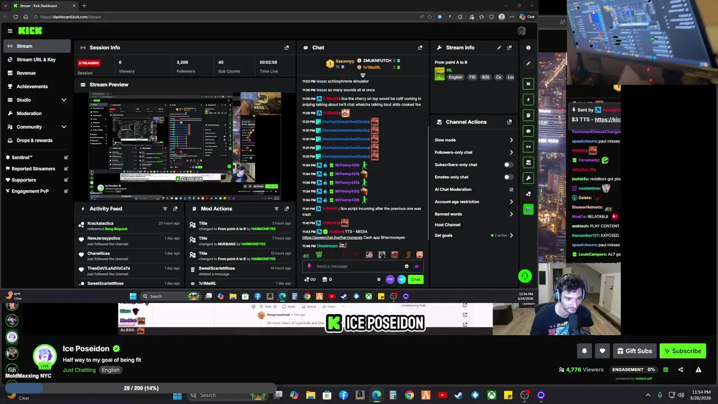
Task: Click the heart follow button
Action: point(602,351)
